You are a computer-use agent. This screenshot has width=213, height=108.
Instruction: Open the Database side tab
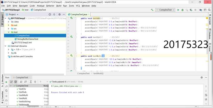pos(210,34)
